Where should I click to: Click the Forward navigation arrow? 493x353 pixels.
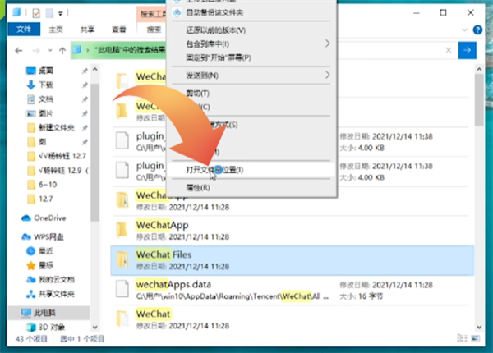[36, 50]
